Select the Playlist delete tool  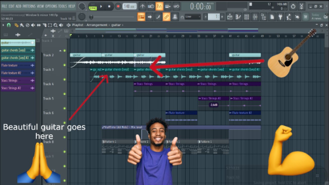(28, 25)
